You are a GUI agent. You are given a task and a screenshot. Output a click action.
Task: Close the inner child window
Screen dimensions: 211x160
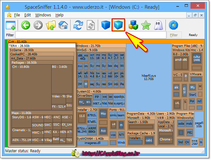point(201,15)
